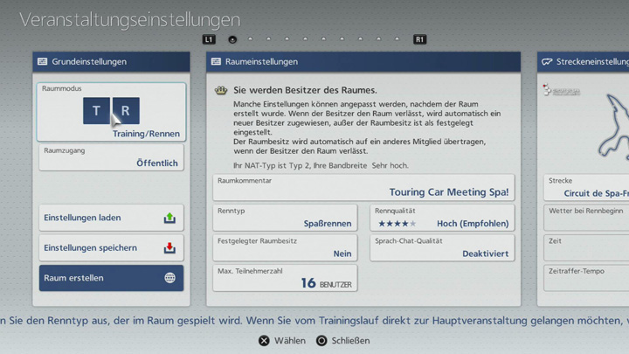Open the Raumzugang option set to Öffentlich

111,157
